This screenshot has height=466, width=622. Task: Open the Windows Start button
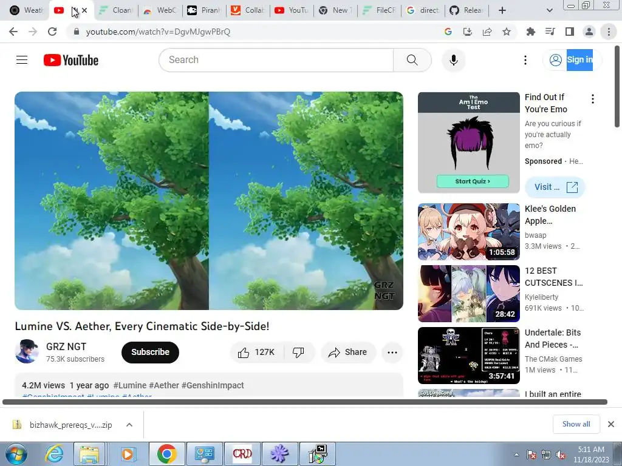click(x=16, y=454)
